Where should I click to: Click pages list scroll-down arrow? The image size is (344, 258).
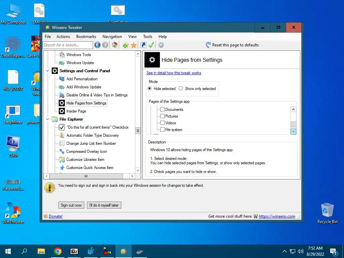click(293, 131)
